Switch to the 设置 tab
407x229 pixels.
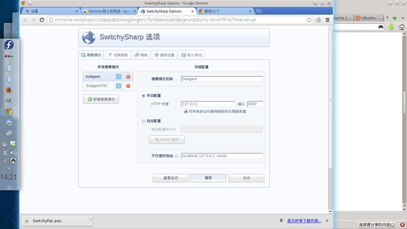[51, 11]
